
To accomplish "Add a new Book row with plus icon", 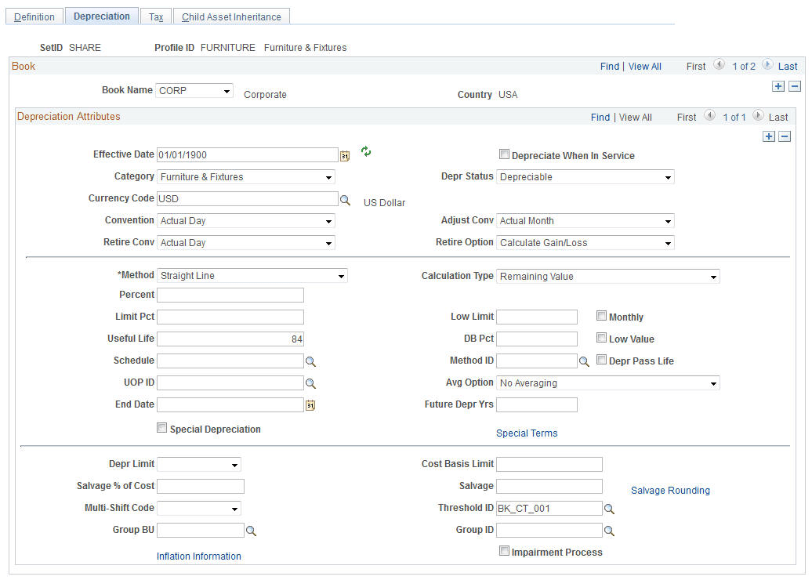I will [778, 86].
